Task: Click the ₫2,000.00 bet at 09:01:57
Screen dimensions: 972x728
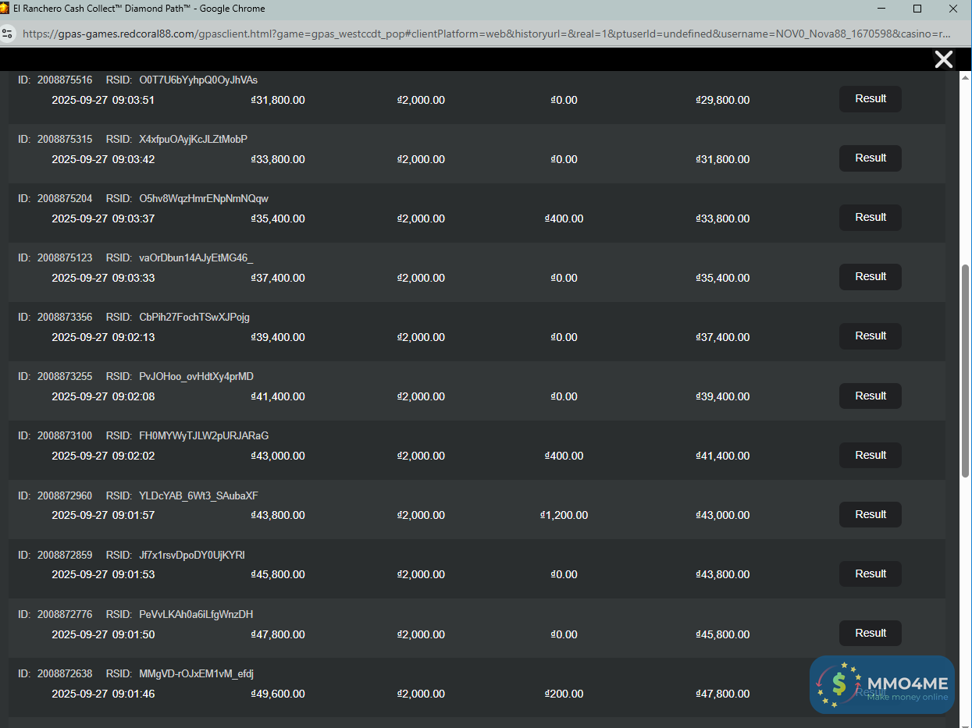Action: [421, 515]
